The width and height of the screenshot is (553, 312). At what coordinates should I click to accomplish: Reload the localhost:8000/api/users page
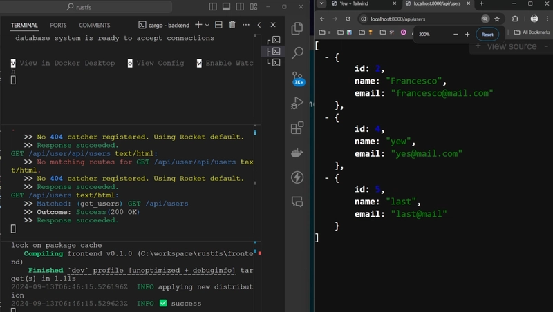click(x=348, y=19)
